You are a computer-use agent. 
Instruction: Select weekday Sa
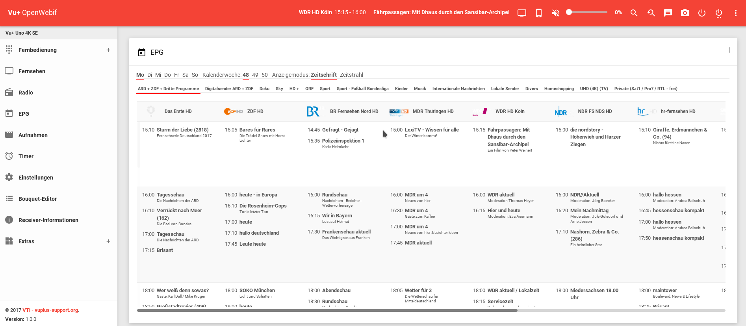(x=185, y=75)
